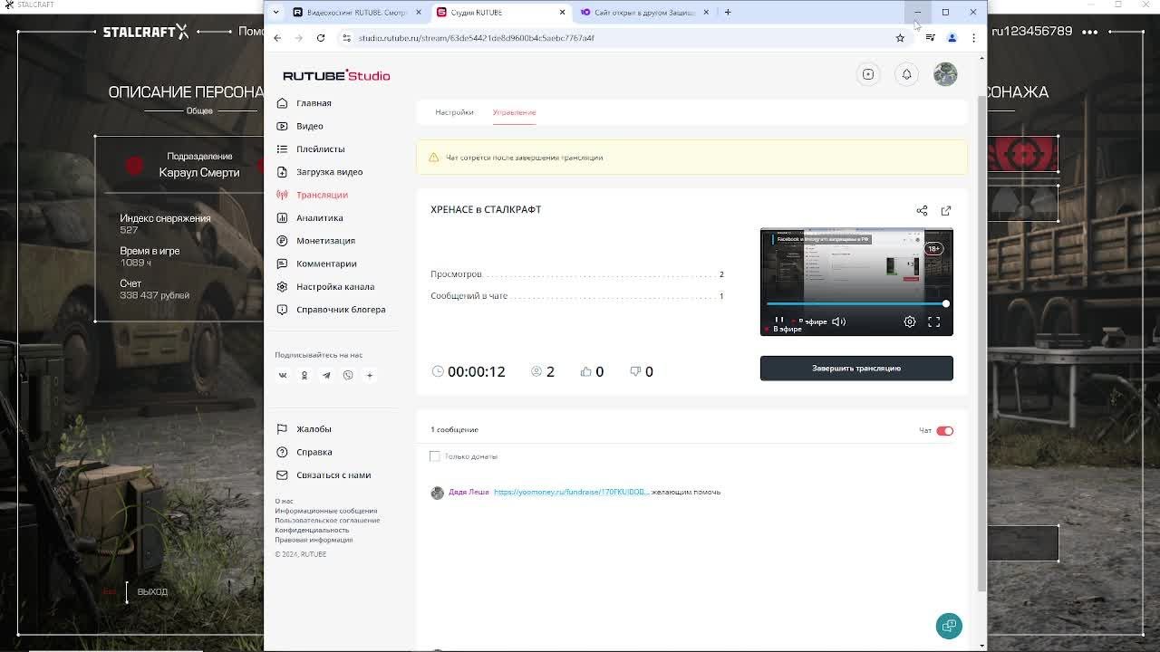Open the Odnoklassniki social link

point(304,375)
